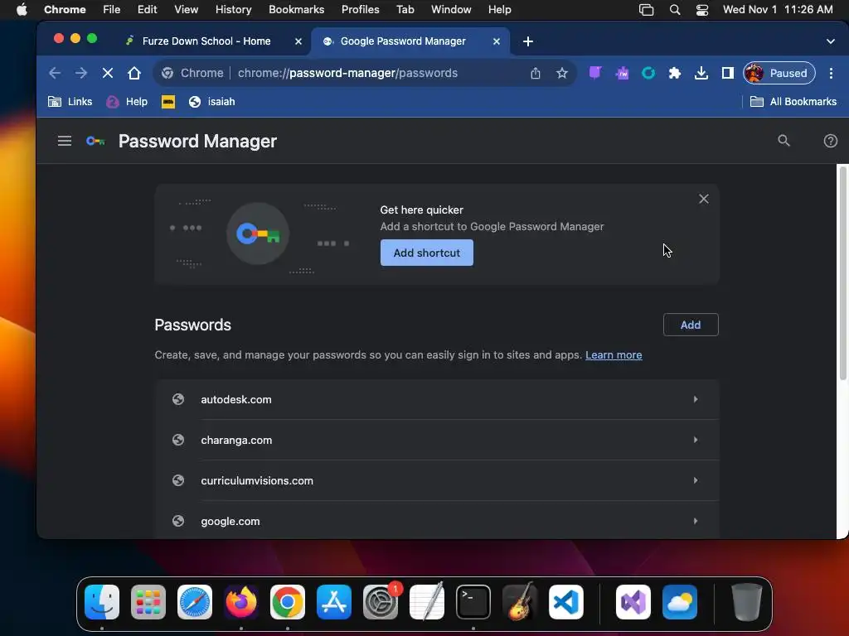Open a new browser tab
Screen dimensions: 849x636
tap(528, 41)
